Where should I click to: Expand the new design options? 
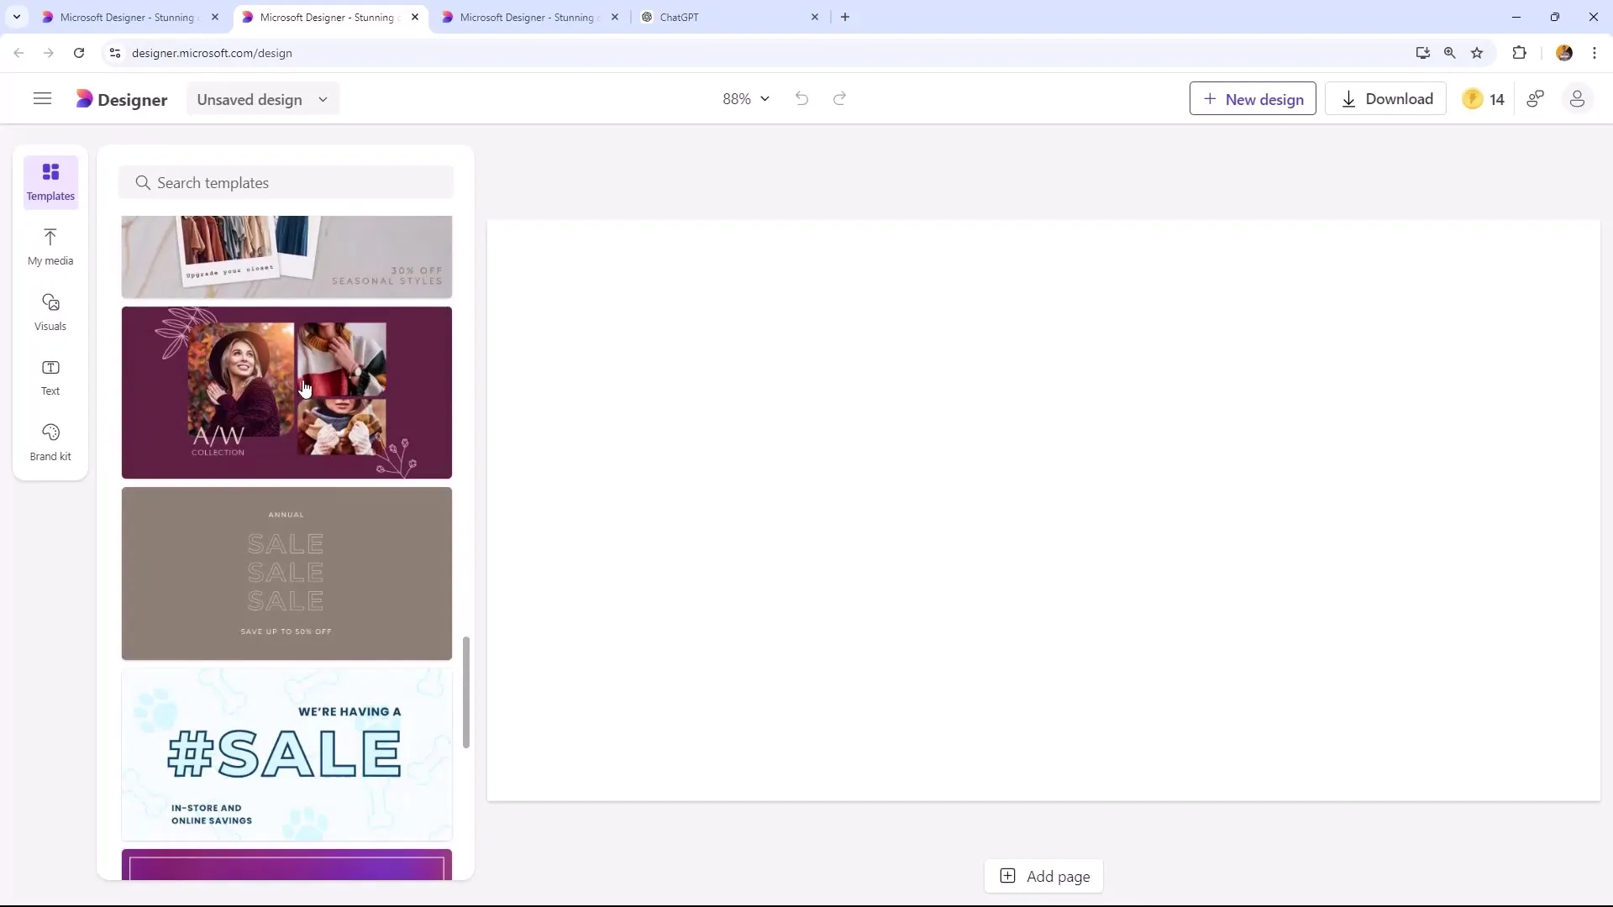point(1254,98)
